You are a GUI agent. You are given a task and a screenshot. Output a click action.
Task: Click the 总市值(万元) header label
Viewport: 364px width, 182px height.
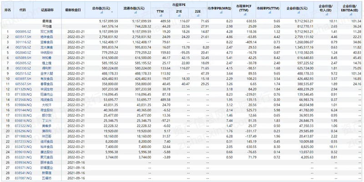tap(101, 8)
